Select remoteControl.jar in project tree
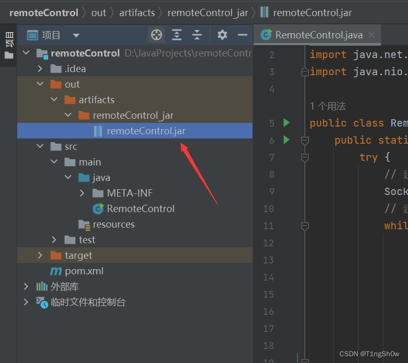The height and width of the screenshot is (363, 408). pyautogui.click(x=135, y=131)
